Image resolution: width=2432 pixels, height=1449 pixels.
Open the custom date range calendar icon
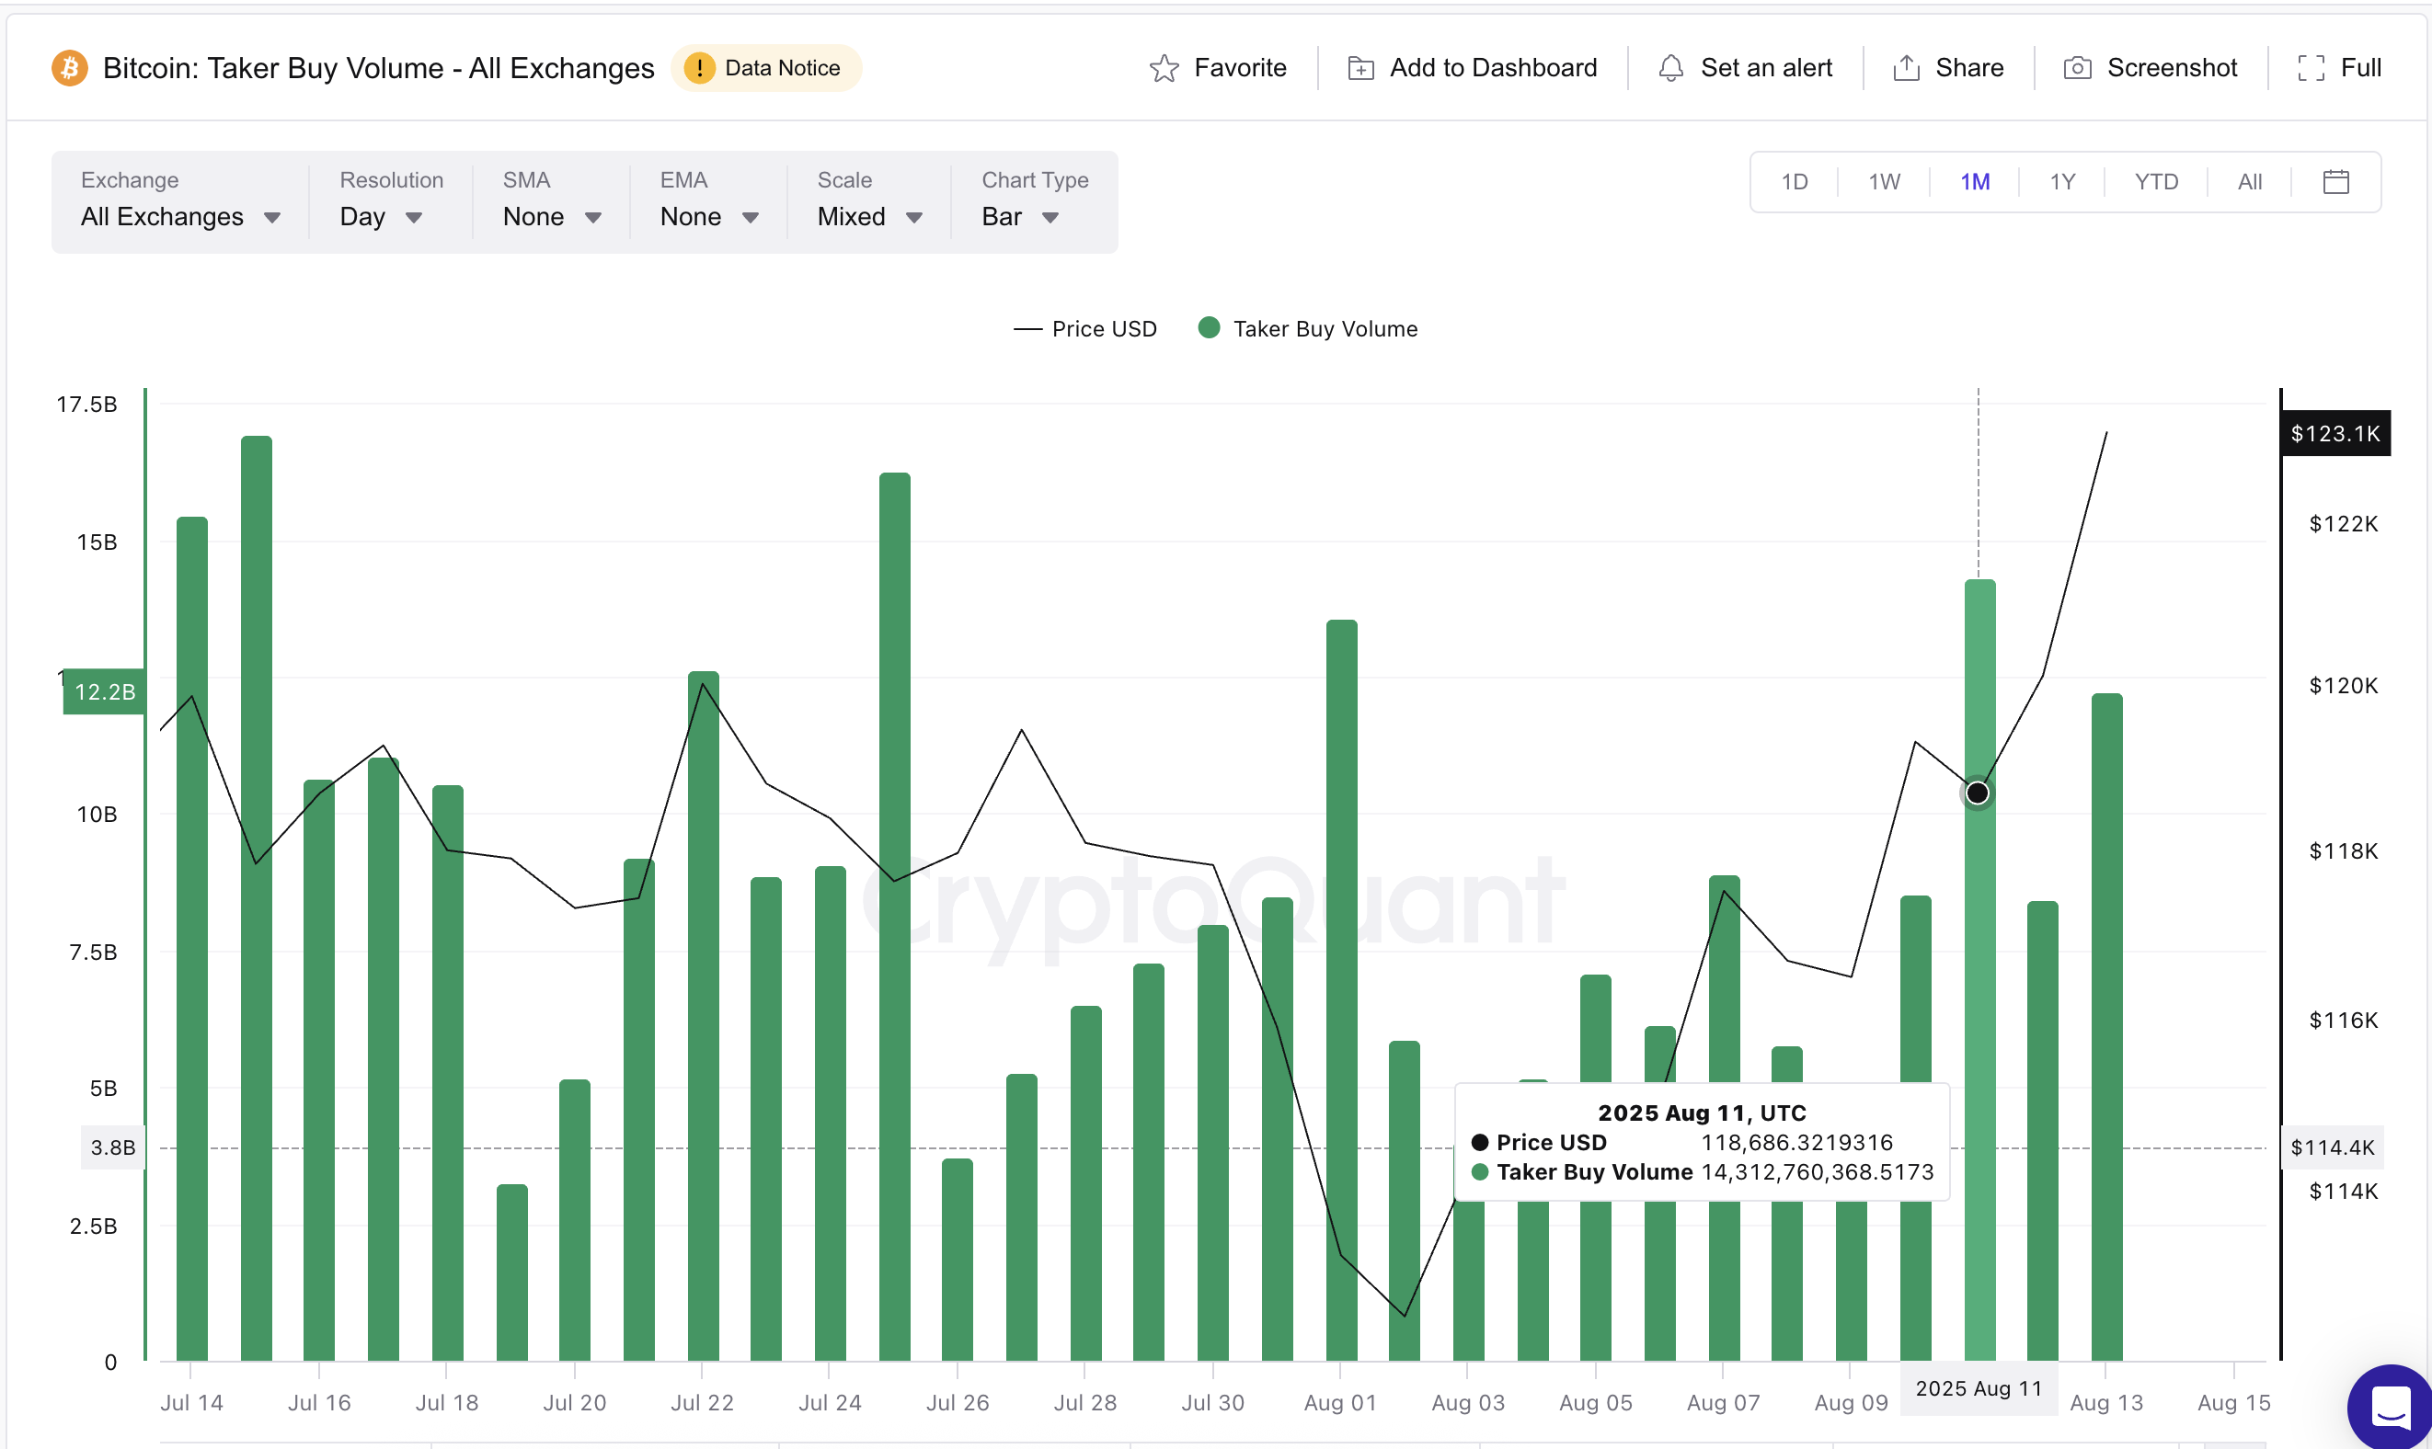click(x=2335, y=182)
